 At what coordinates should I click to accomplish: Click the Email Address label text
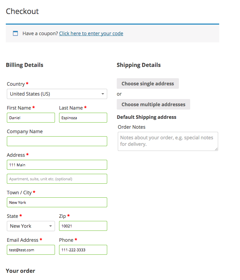[23, 240]
